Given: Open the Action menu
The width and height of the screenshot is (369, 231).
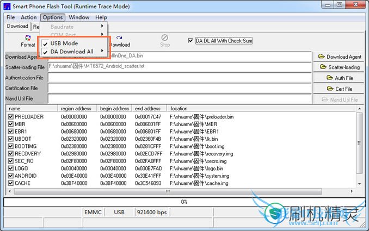Looking at the screenshot, I should 29,17.
